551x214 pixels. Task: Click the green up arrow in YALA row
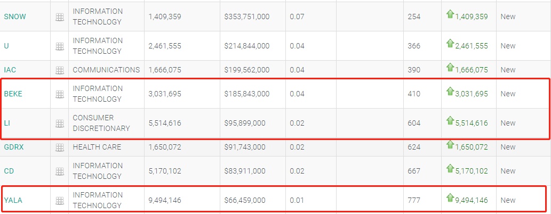tap(450, 199)
